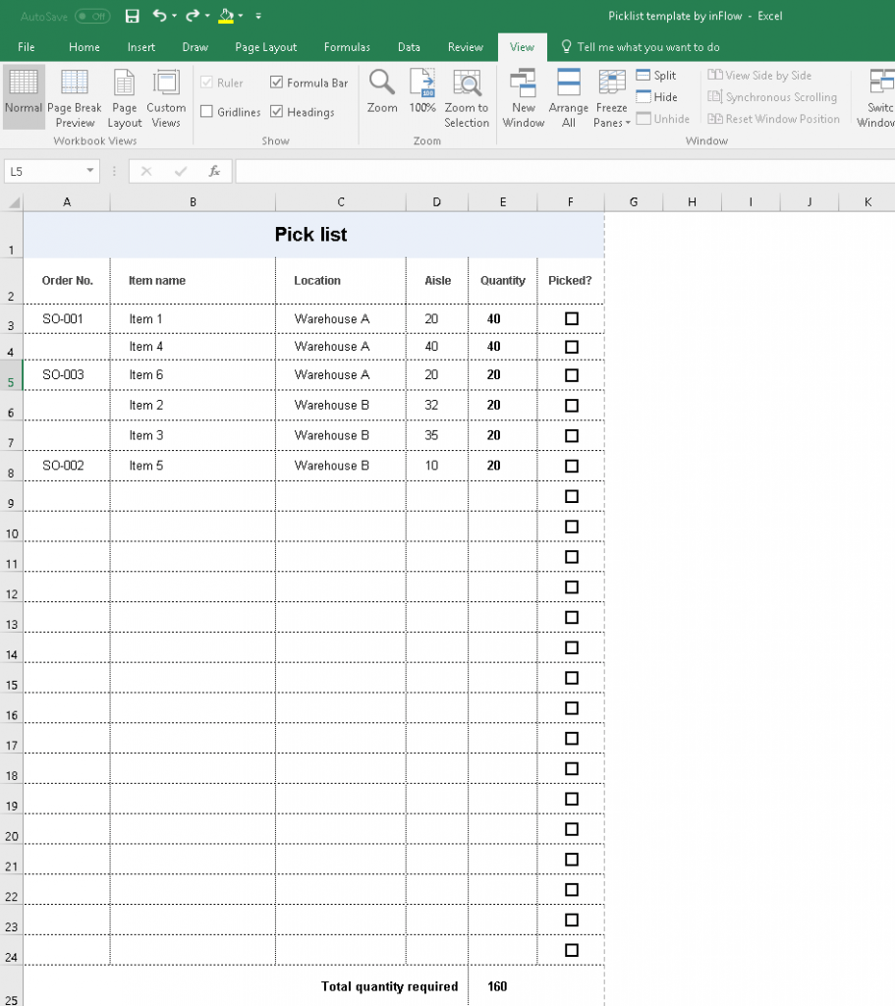Undo the last action
The image size is (895, 1006).
(157, 15)
